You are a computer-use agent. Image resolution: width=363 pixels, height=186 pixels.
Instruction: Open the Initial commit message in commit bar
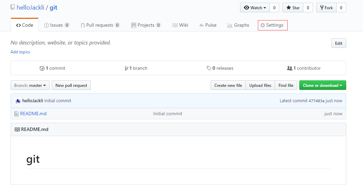tap(58, 101)
